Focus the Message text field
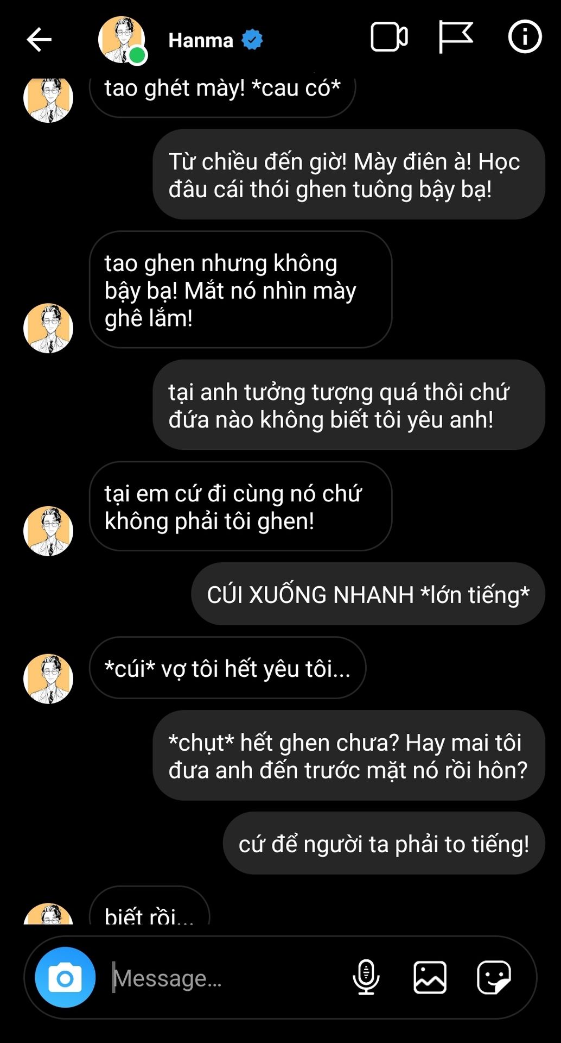The width and height of the screenshot is (561, 1043). [228, 978]
